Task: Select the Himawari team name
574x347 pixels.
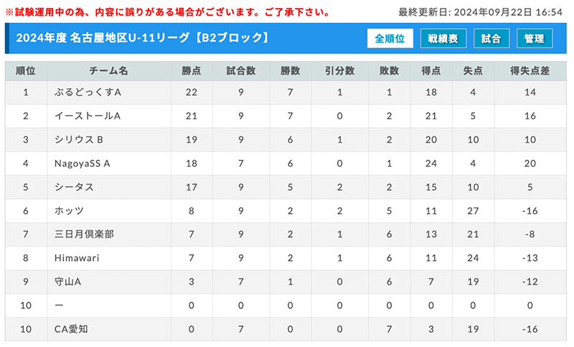Action: click(77, 258)
